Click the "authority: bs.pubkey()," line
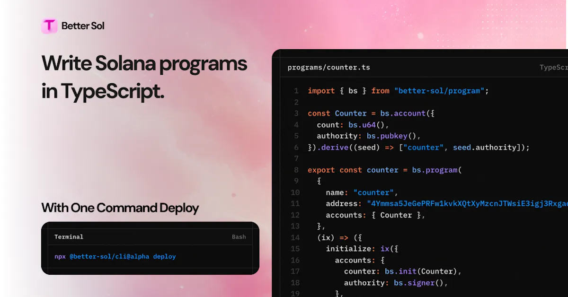 tap(369, 136)
